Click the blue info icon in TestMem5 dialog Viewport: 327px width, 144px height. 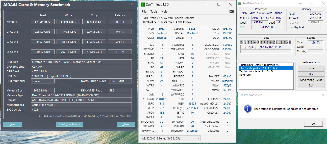[247, 109]
